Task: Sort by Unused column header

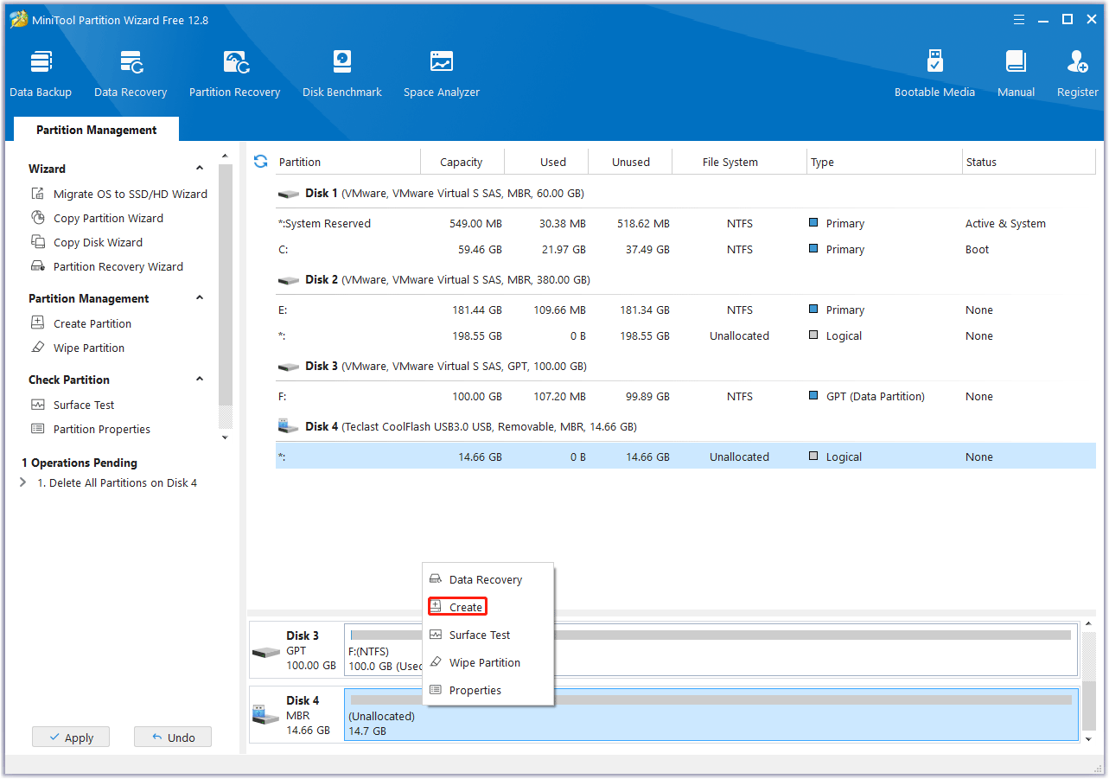Action: [631, 162]
